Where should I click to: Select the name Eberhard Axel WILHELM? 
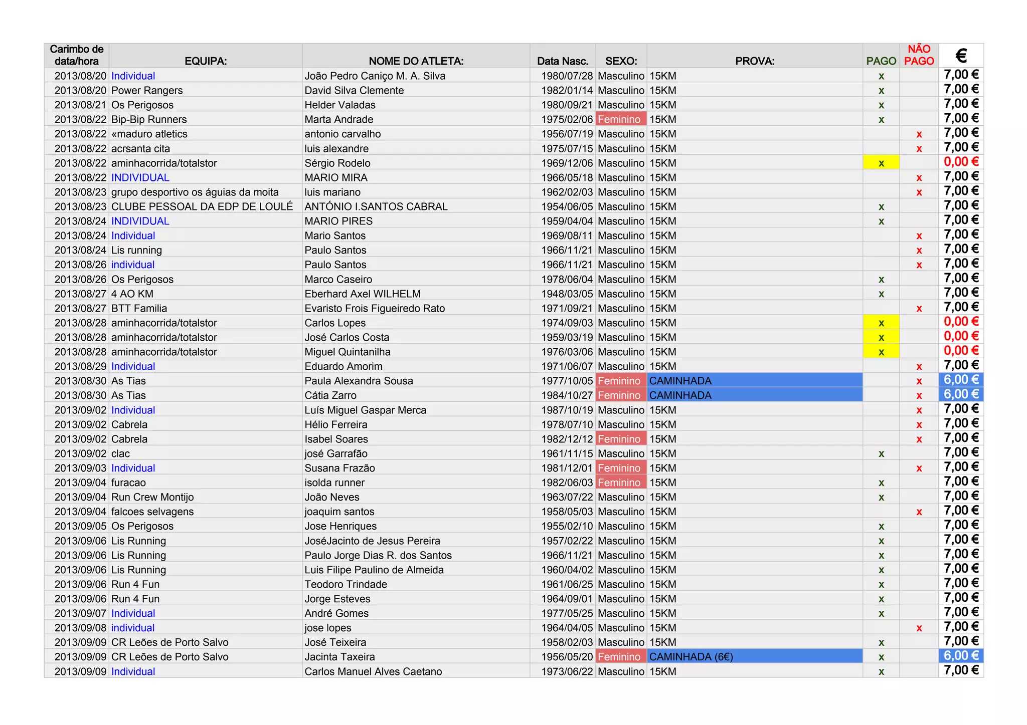point(362,294)
